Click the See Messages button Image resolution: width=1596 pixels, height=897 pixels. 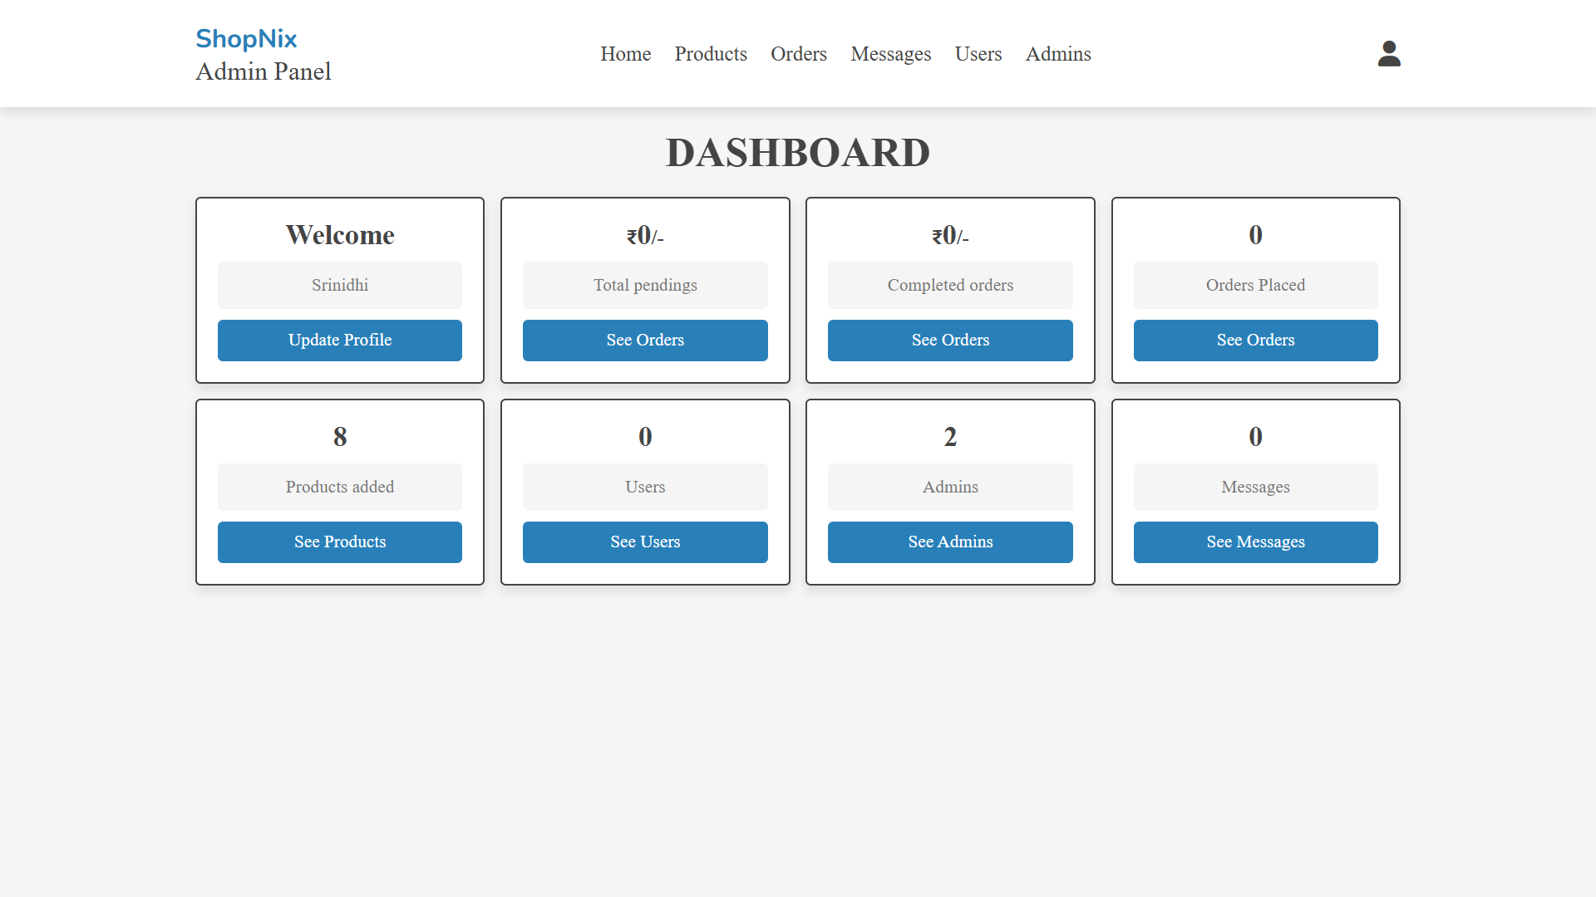click(x=1255, y=542)
